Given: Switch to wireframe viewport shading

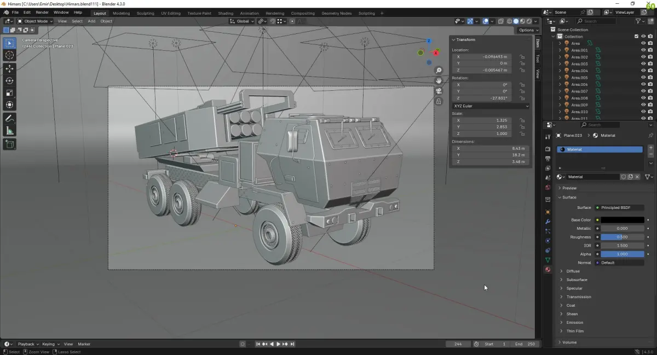Looking at the screenshot, I should (x=509, y=21).
